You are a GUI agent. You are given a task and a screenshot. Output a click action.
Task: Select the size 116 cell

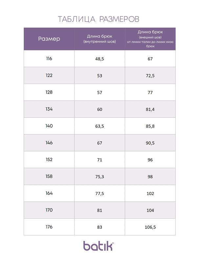tap(49, 59)
